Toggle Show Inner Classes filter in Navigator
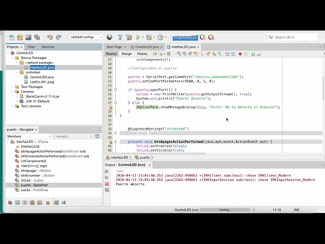This screenshot has height=244, width=325. 40,202
